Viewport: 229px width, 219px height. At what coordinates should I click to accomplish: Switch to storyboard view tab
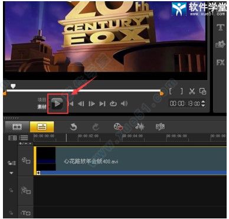click(x=17, y=127)
